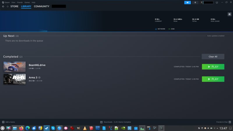233x131 pixels.
Task: Click Auto-updates enabled link
Action: (x=216, y=36)
